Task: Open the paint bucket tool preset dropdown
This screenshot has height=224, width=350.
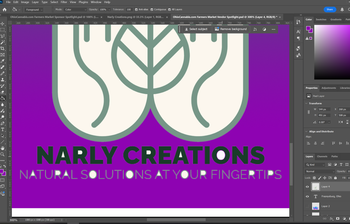Action: (x=19, y=9)
